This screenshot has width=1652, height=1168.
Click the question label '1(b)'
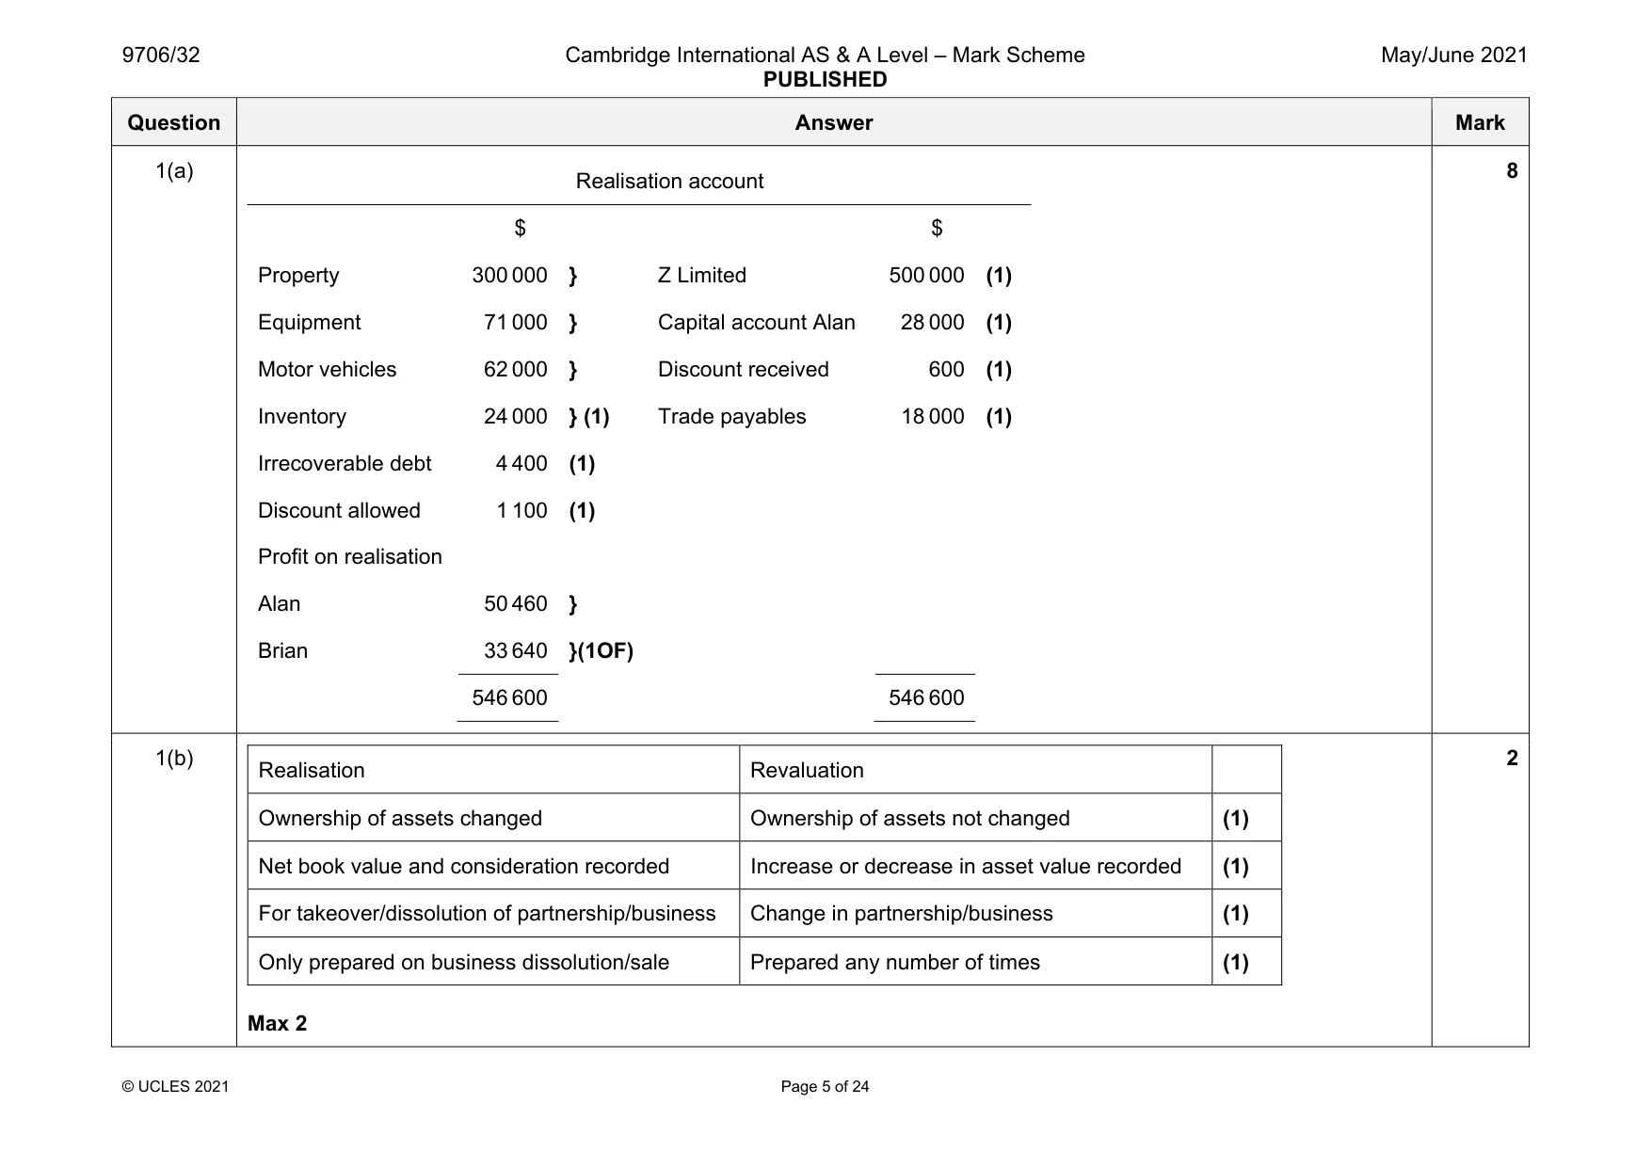click(174, 759)
